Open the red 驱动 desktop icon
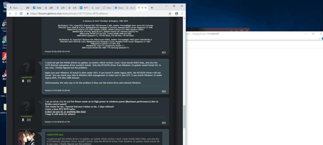Viewport: 323px width, 145px height. (x=4, y=58)
